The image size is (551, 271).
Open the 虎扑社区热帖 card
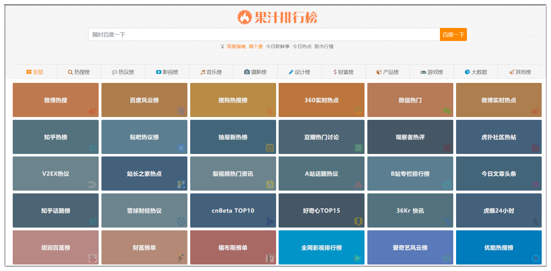click(x=499, y=137)
